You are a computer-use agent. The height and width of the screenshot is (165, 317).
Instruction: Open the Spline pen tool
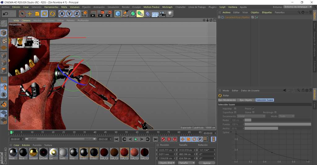(126, 14)
